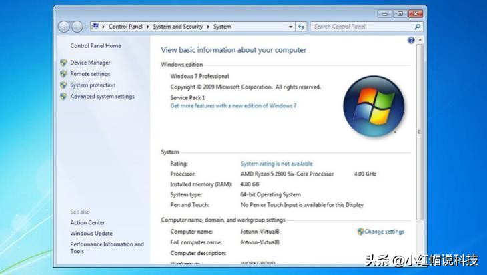
Task: Open System protection
Action: pyautogui.click(x=93, y=85)
